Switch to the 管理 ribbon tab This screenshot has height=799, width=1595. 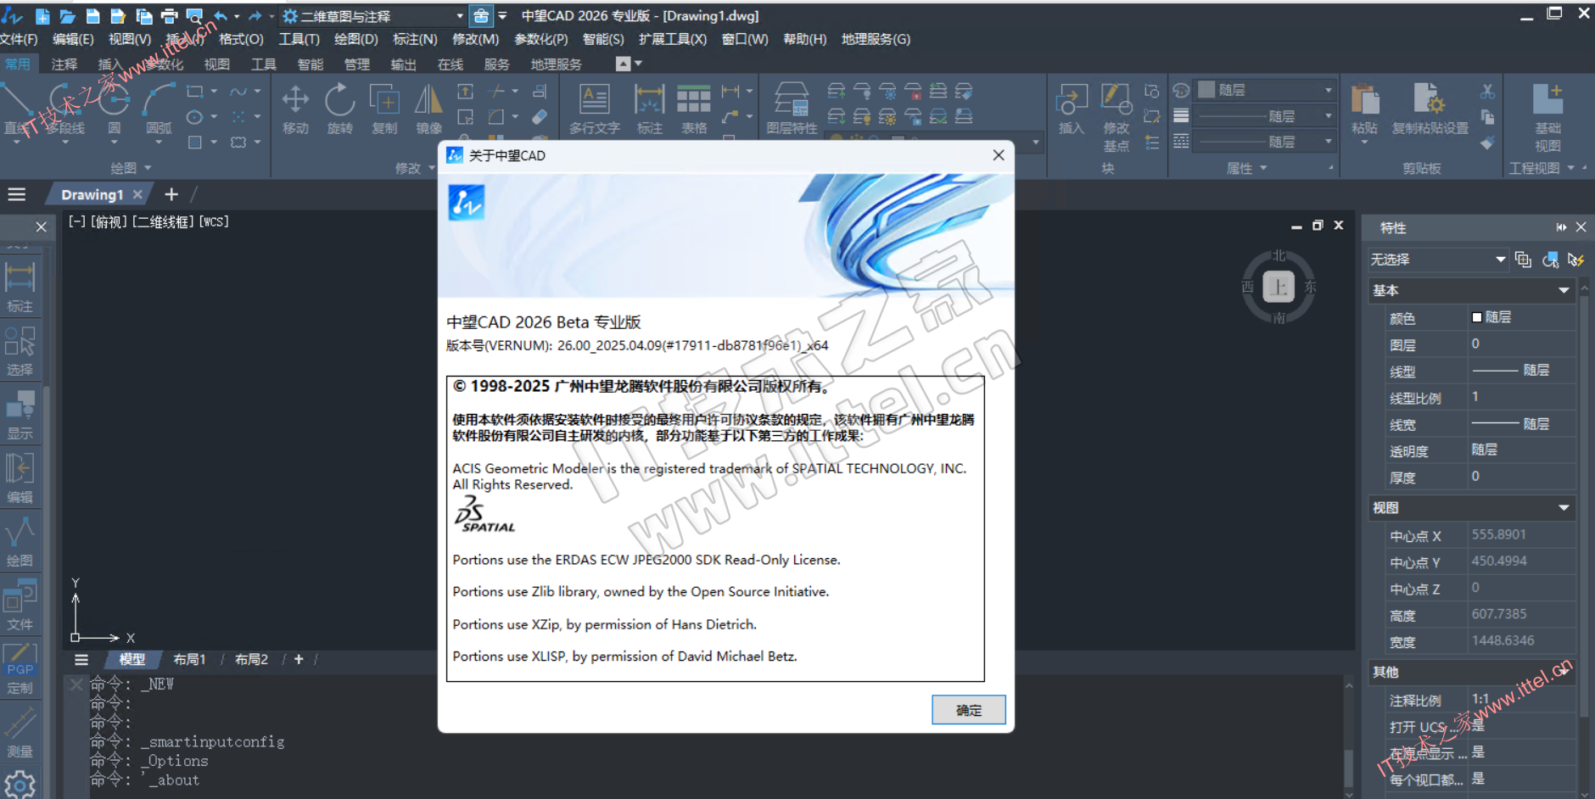click(x=356, y=64)
